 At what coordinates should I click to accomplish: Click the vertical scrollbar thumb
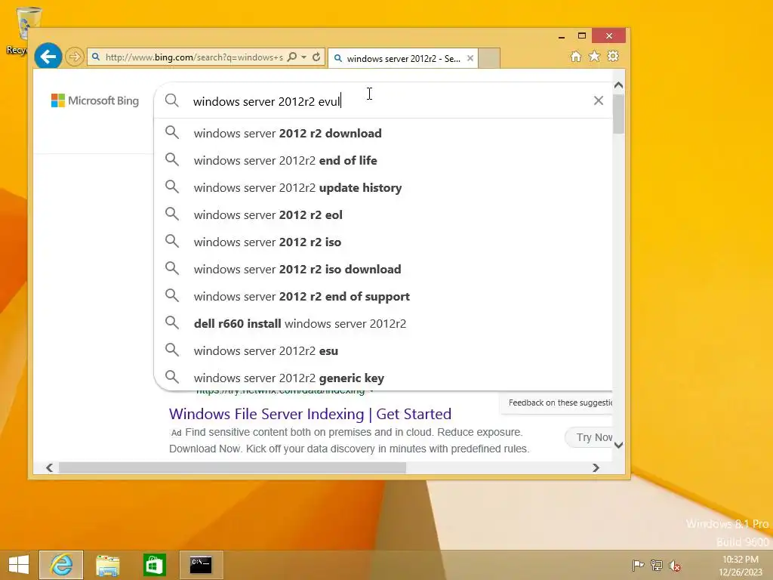point(619,114)
